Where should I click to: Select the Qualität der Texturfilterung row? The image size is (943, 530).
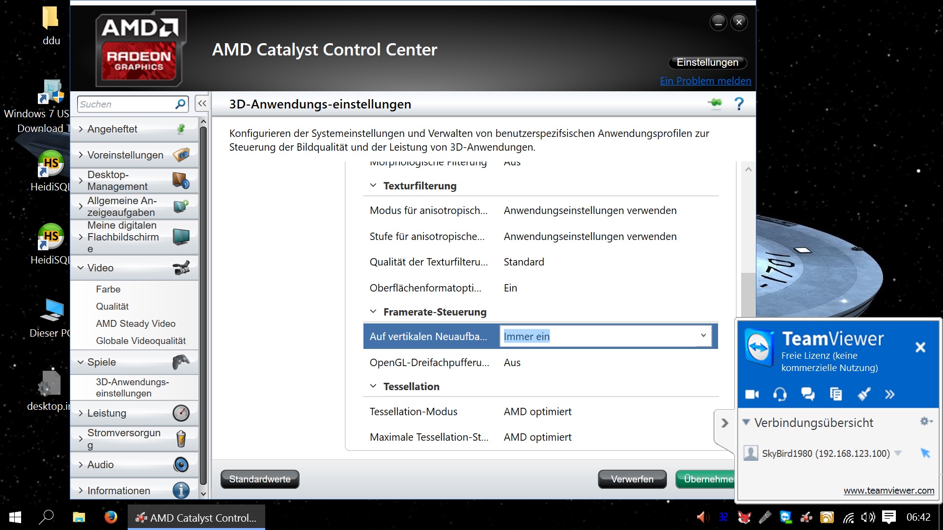(540, 262)
